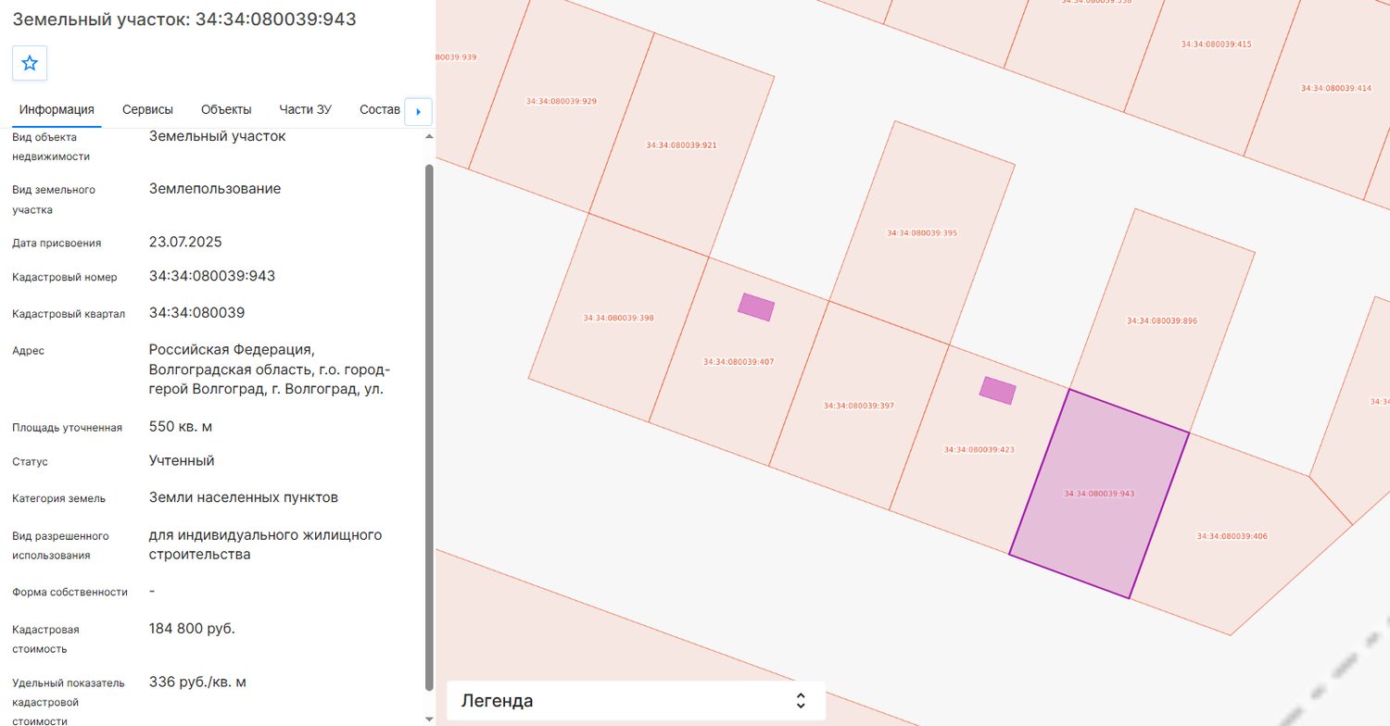This screenshot has height=726, width=1390.
Task: Click the pink building in parcel 423
Action: tap(998, 391)
